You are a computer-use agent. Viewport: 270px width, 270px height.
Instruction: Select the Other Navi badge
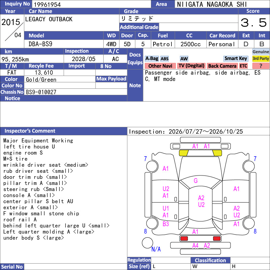pos(160,66)
